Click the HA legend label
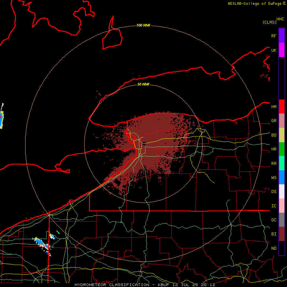 [274, 107]
